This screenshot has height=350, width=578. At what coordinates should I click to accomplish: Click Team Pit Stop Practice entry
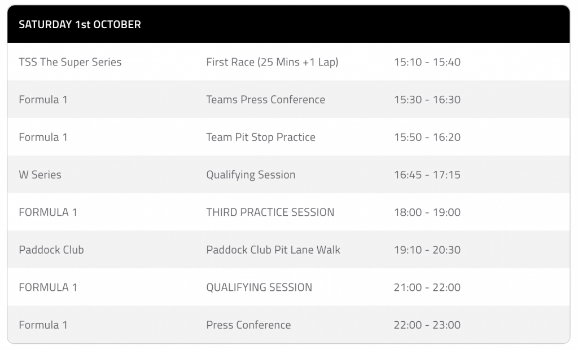click(261, 137)
